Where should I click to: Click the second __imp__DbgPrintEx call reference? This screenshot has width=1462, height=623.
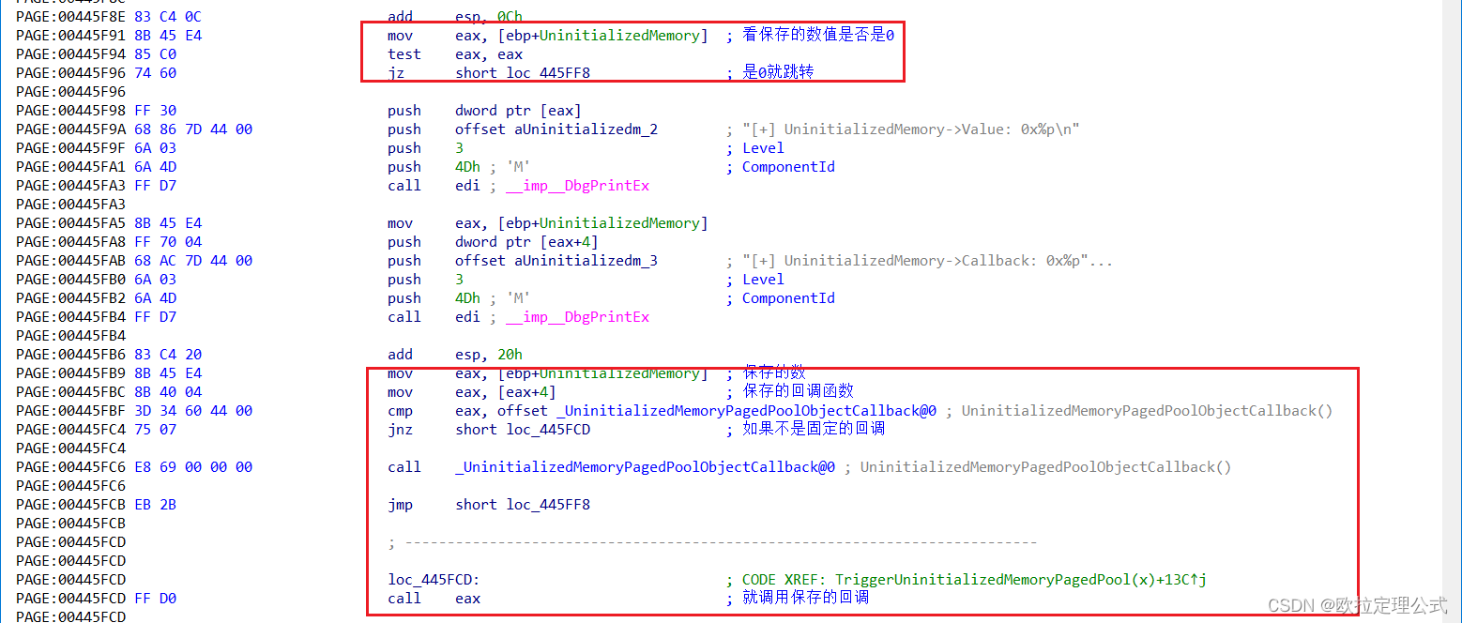577,317
